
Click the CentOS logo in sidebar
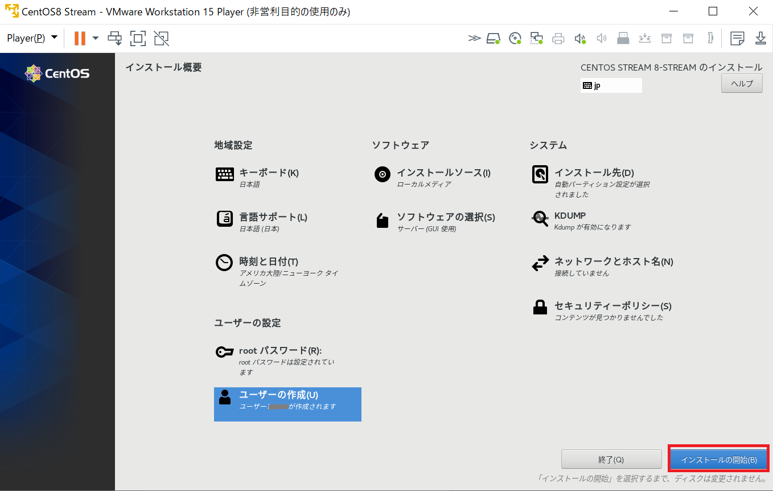(57, 73)
